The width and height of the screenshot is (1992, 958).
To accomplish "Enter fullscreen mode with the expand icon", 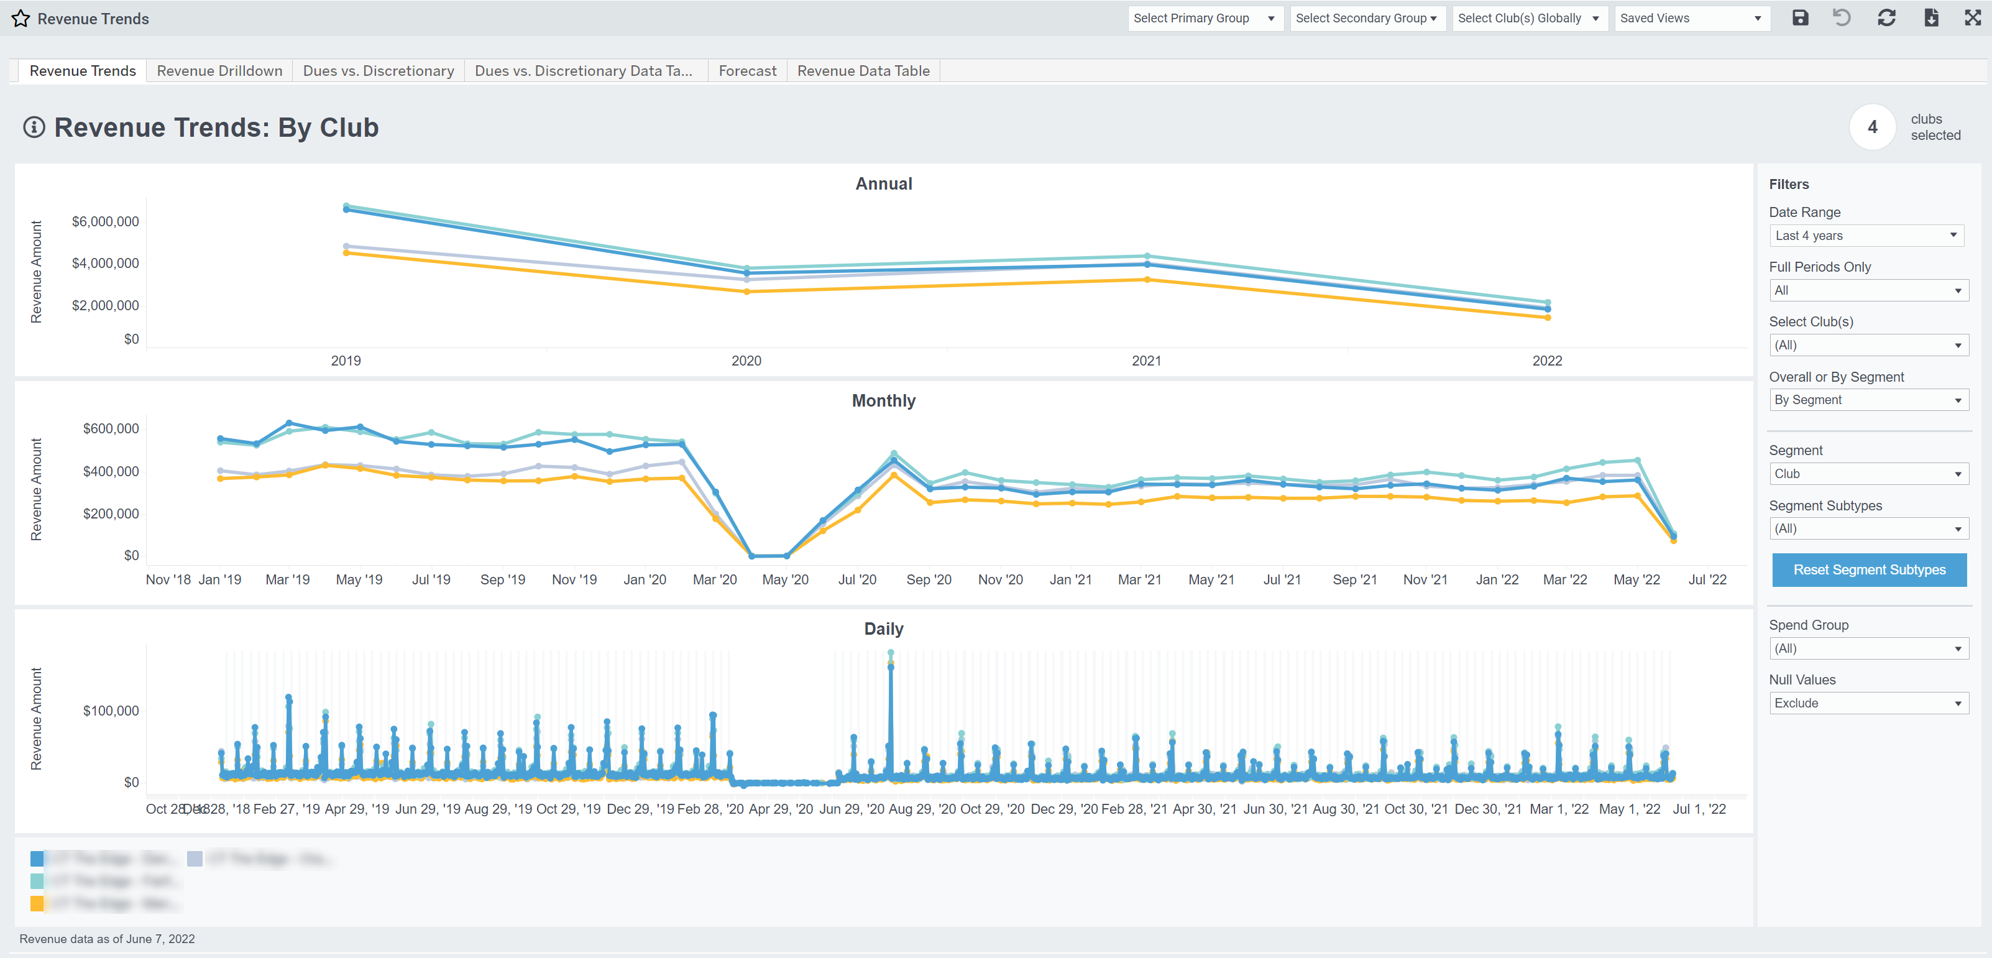I will 1973,18.
